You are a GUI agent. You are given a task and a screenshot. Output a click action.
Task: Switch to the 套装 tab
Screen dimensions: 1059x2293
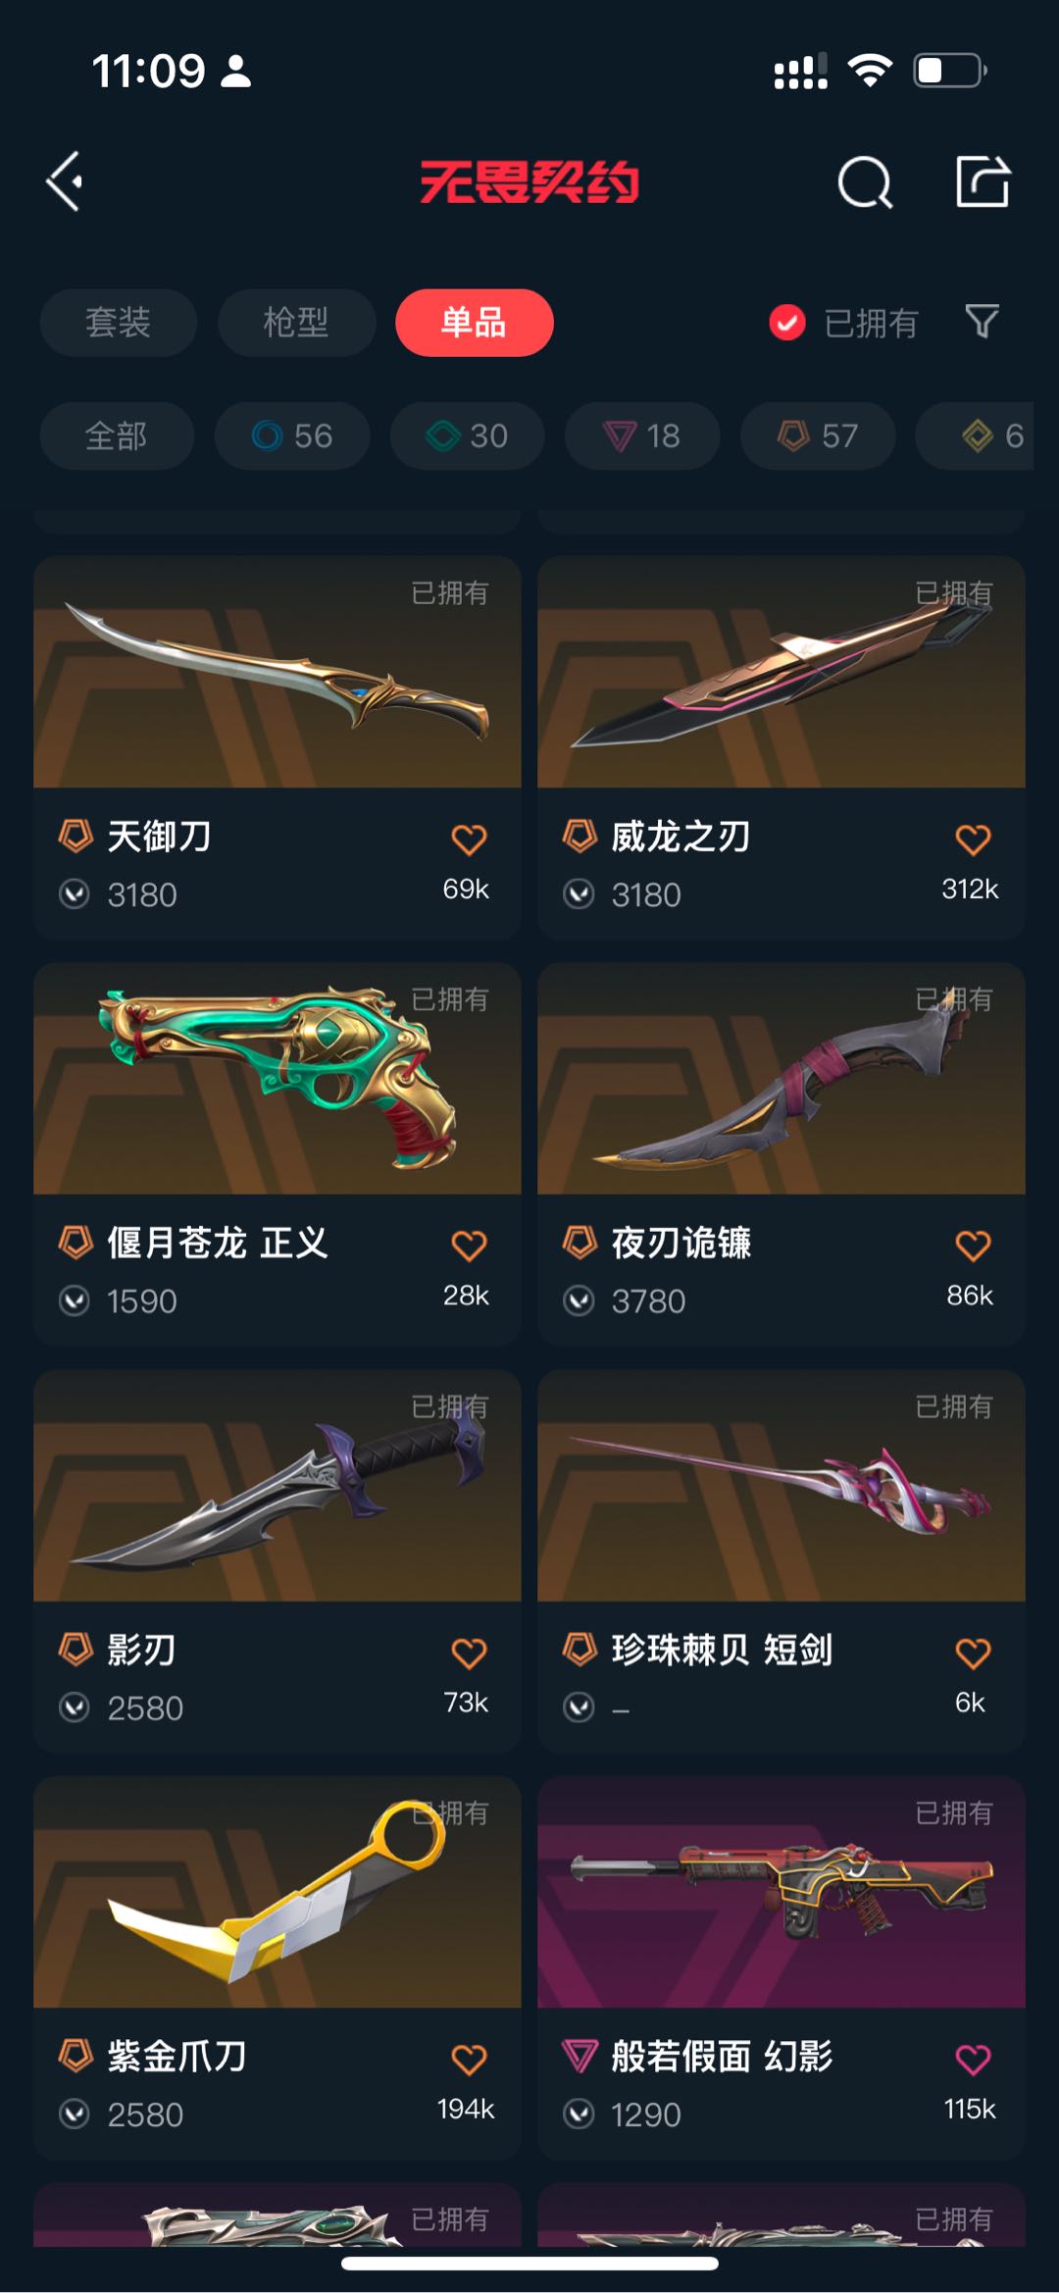click(118, 322)
